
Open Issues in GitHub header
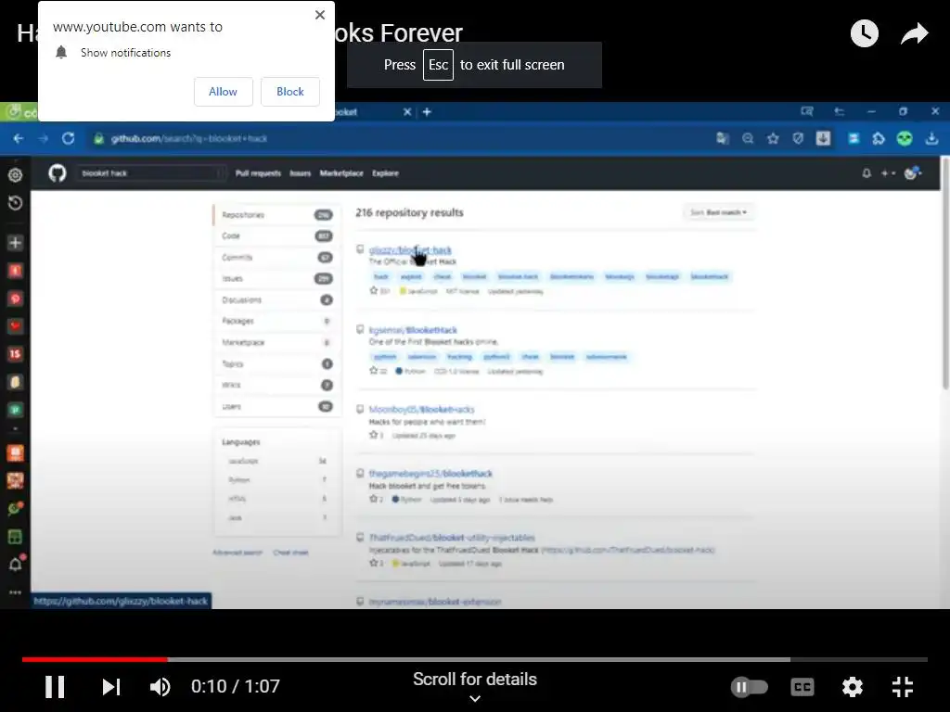pyautogui.click(x=300, y=173)
